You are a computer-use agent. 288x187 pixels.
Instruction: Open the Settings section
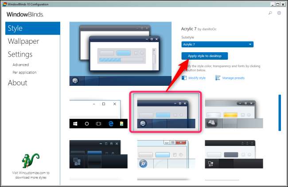point(20,54)
